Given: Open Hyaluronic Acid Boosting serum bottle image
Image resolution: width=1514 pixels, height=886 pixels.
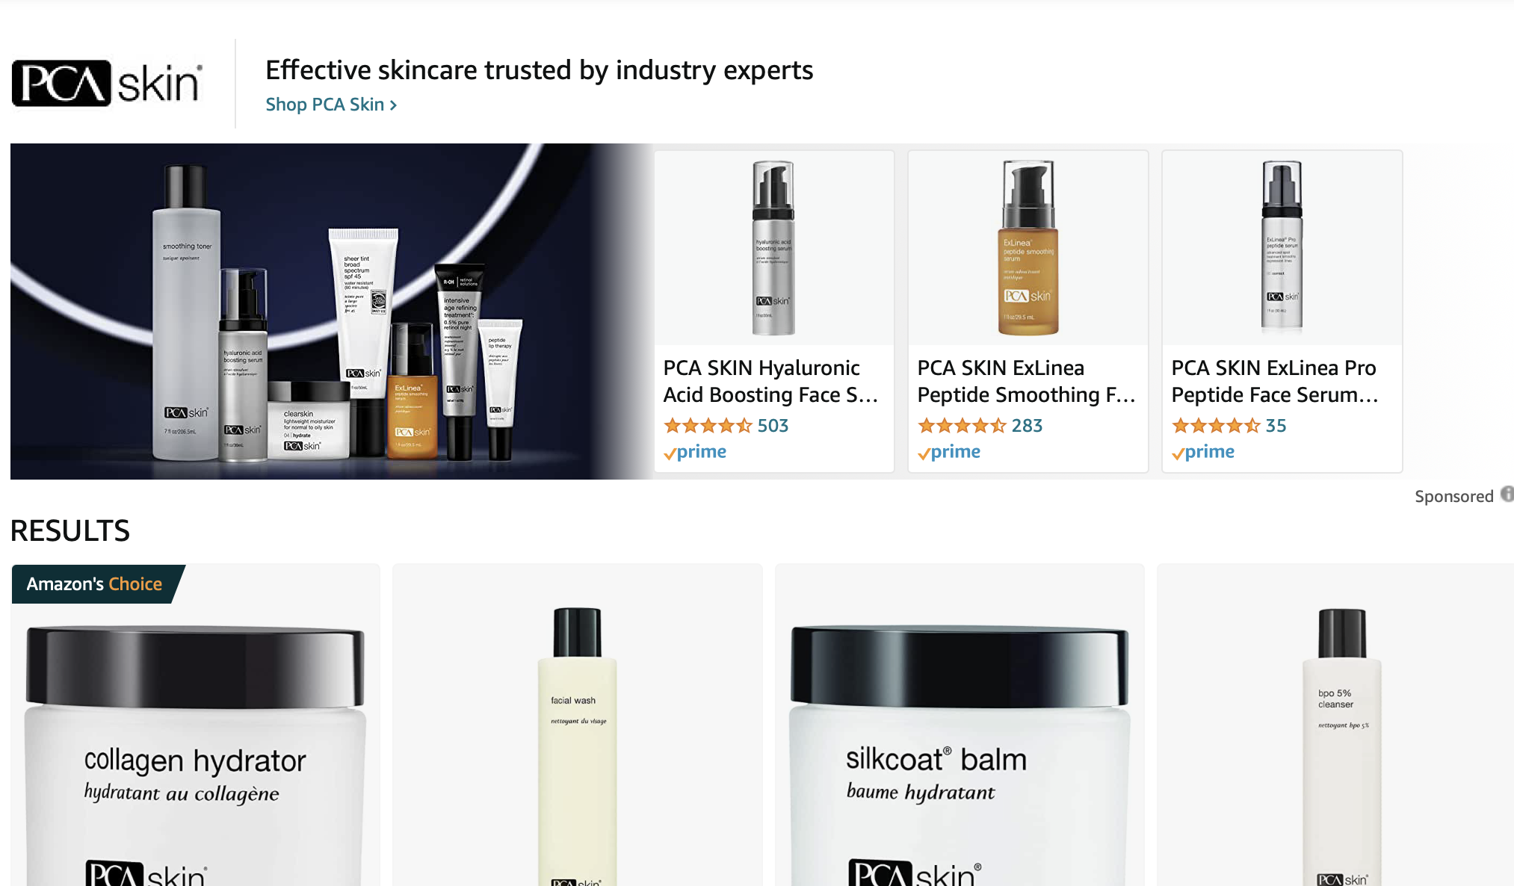Looking at the screenshot, I should point(773,248).
